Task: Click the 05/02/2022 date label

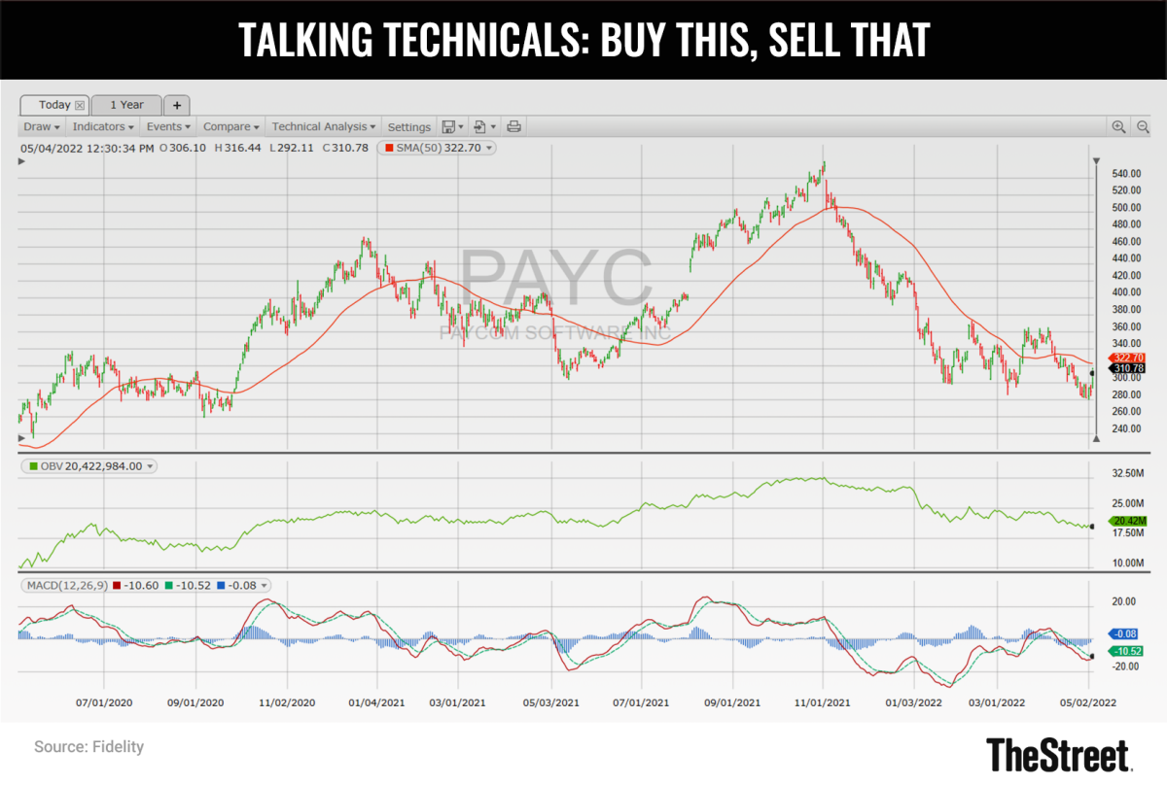Action: [x=1088, y=701]
